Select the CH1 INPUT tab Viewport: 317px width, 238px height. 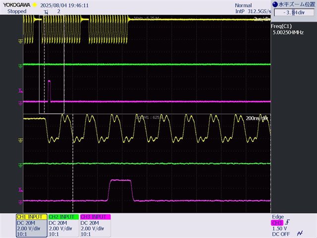[x=32, y=217]
